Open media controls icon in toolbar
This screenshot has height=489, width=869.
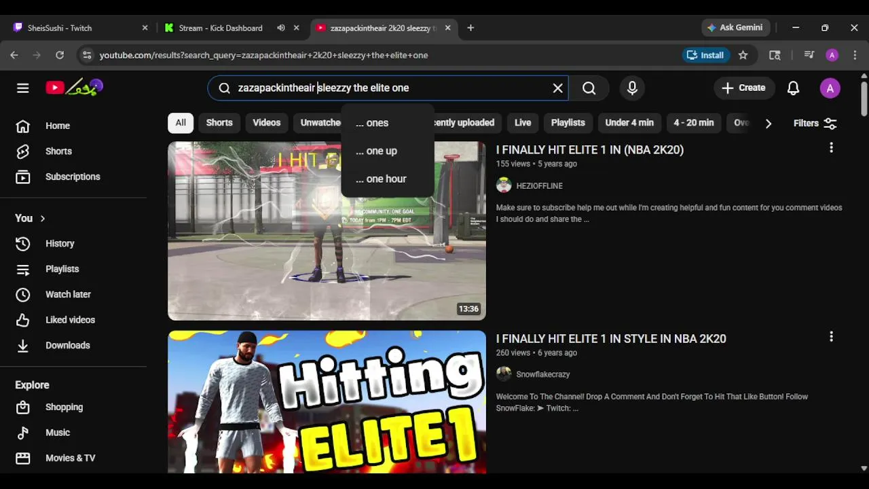click(809, 55)
